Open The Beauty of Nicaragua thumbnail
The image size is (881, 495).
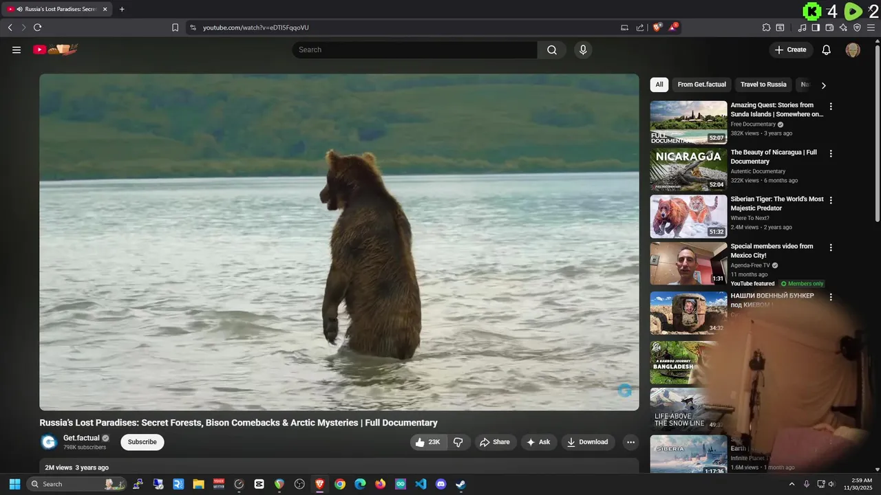pyautogui.click(x=688, y=169)
